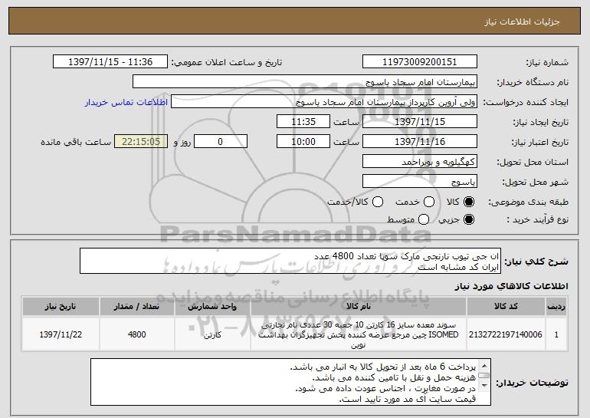Viewport: 590px width, 418px height.
Task: Click the تاریخ نیاز column header
Action: [x=61, y=306]
